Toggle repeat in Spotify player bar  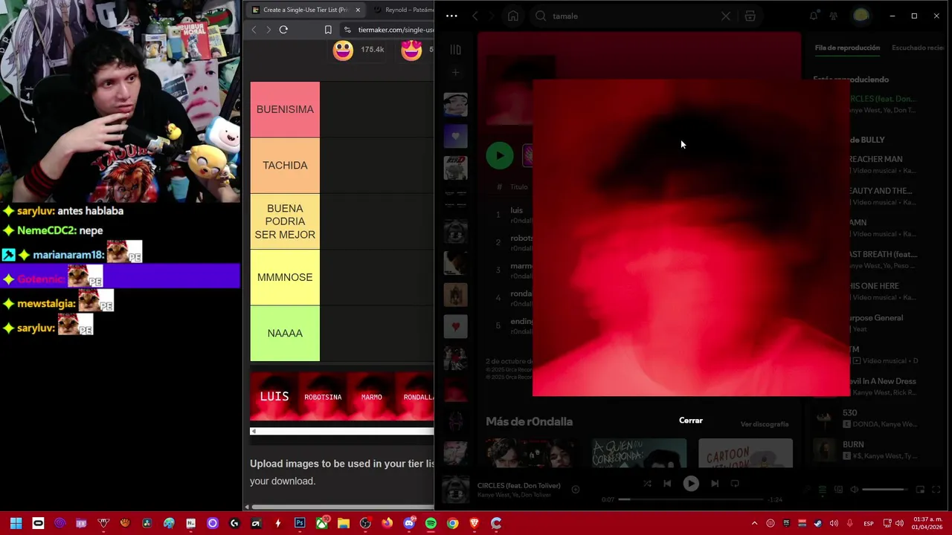pyautogui.click(x=735, y=484)
